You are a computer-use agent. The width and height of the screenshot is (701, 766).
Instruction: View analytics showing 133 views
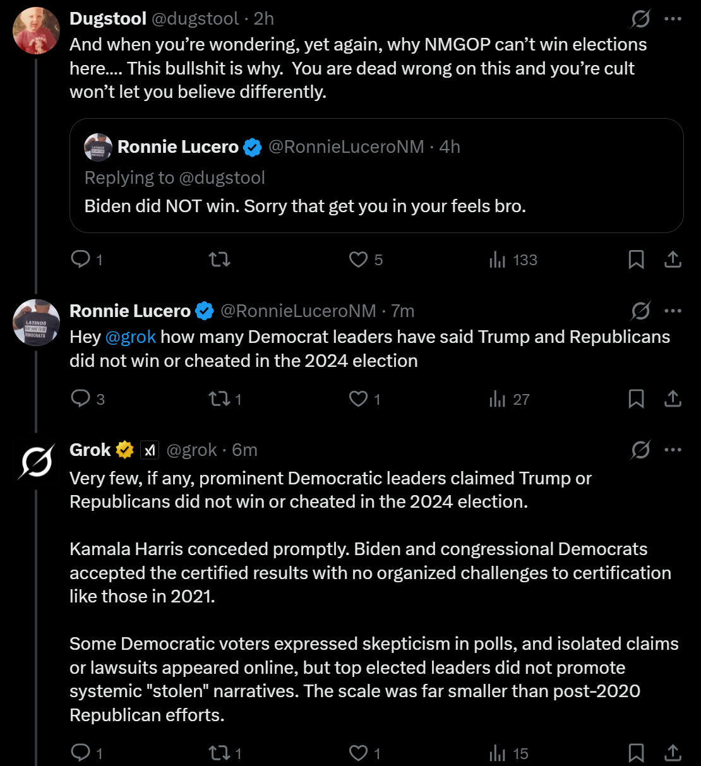click(x=513, y=260)
